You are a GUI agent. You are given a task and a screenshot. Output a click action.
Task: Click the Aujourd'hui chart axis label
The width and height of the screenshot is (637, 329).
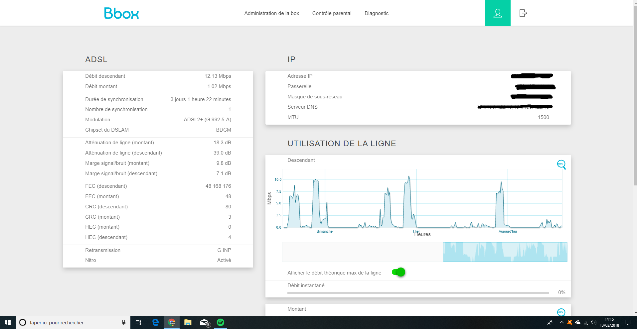pos(508,231)
